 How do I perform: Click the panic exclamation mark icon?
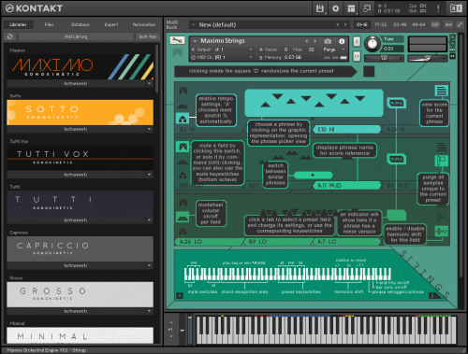[438, 8]
